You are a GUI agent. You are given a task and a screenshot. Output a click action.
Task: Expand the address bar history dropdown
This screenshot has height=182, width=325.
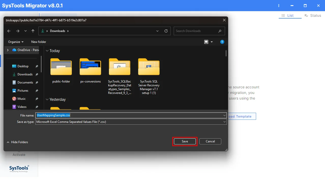tap(158, 31)
